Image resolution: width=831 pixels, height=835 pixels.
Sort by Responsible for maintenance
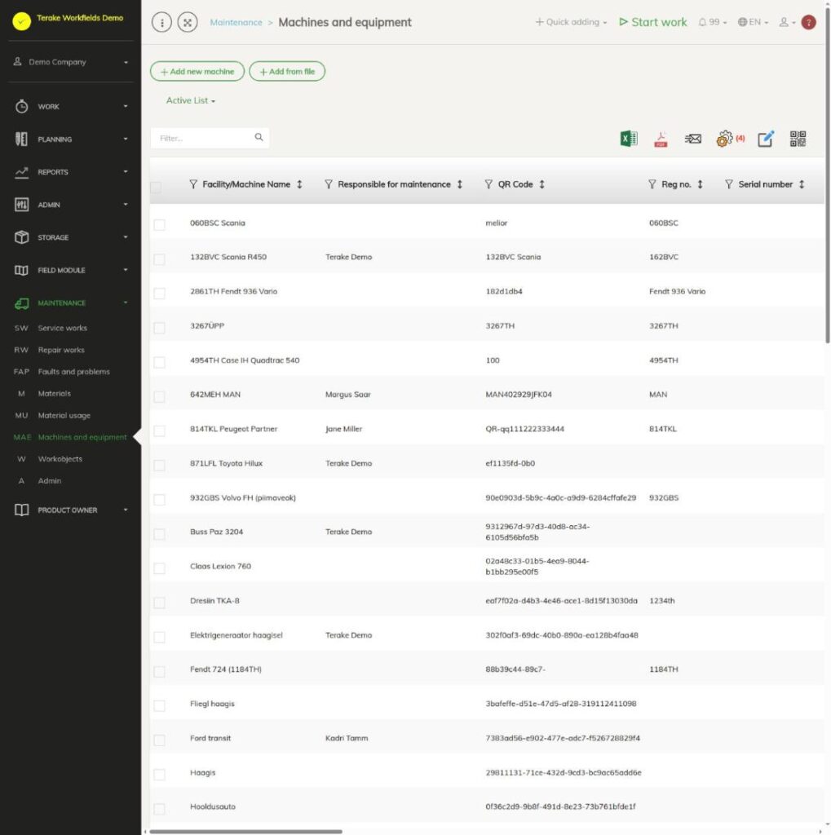(x=460, y=184)
